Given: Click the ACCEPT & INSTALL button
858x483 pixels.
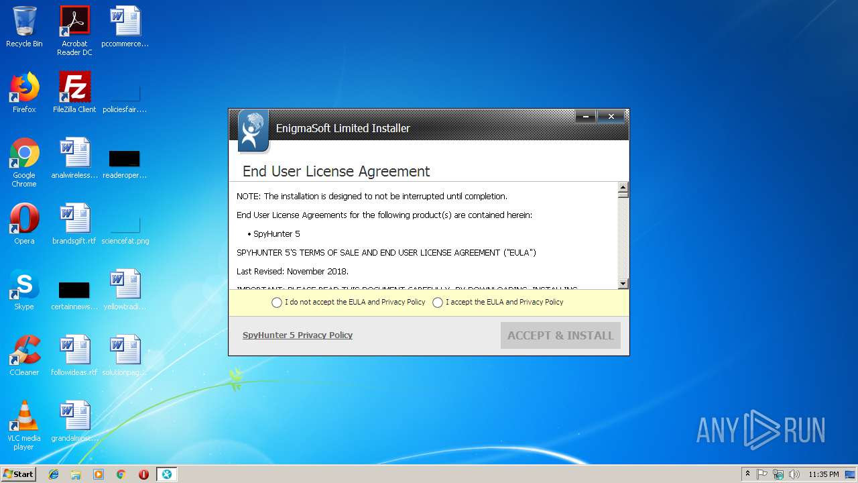Looking at the screenshot, I should coord(560,335).
